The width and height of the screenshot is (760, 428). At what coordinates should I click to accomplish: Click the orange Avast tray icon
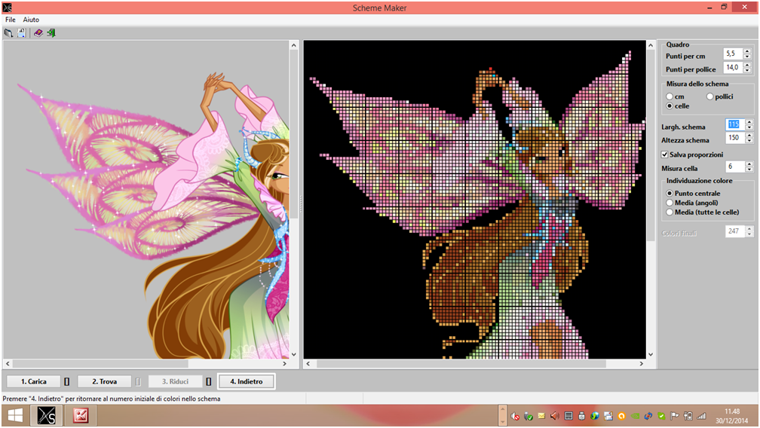[x=621, y=416]
